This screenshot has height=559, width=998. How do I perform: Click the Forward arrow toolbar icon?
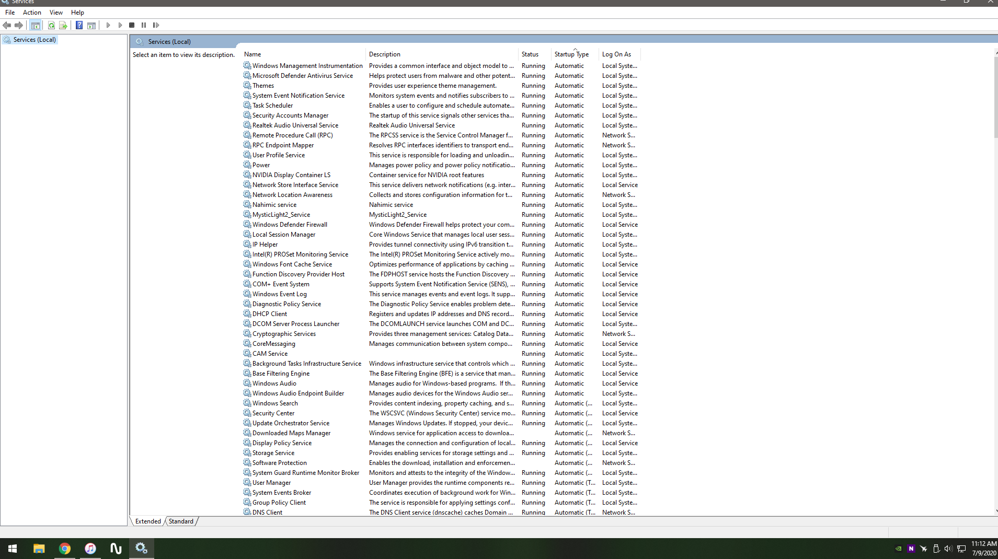coord(19,25)
